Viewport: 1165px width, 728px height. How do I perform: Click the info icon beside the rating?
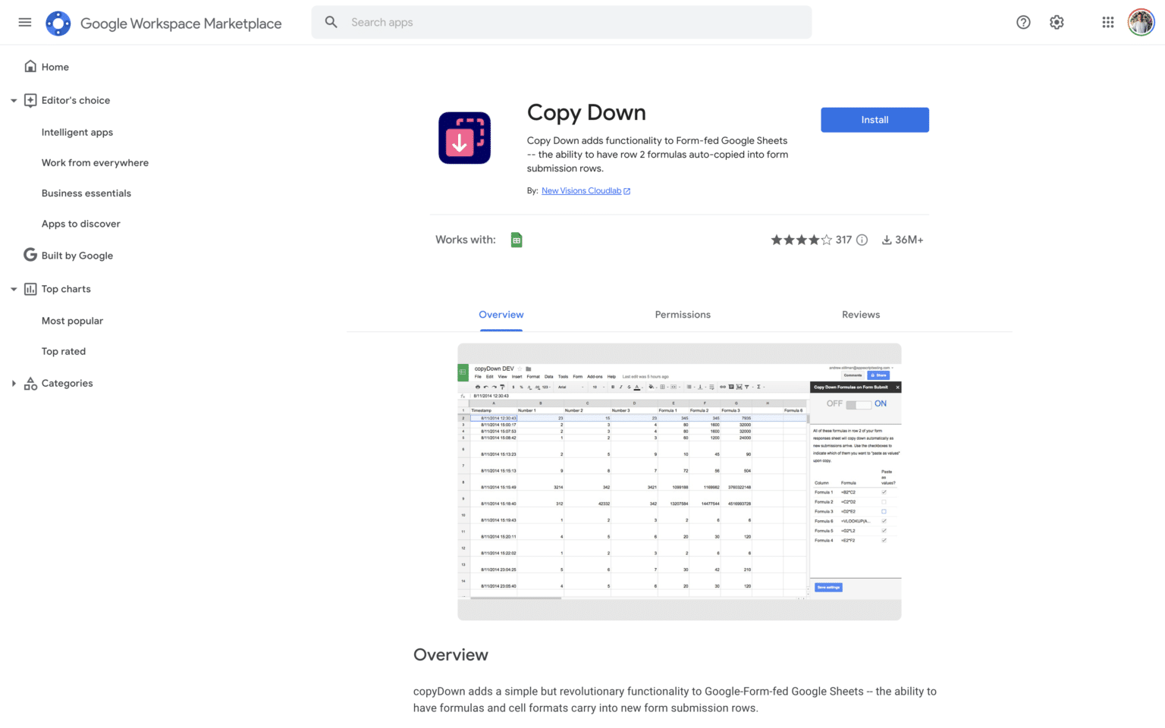[x=862, y=239]
